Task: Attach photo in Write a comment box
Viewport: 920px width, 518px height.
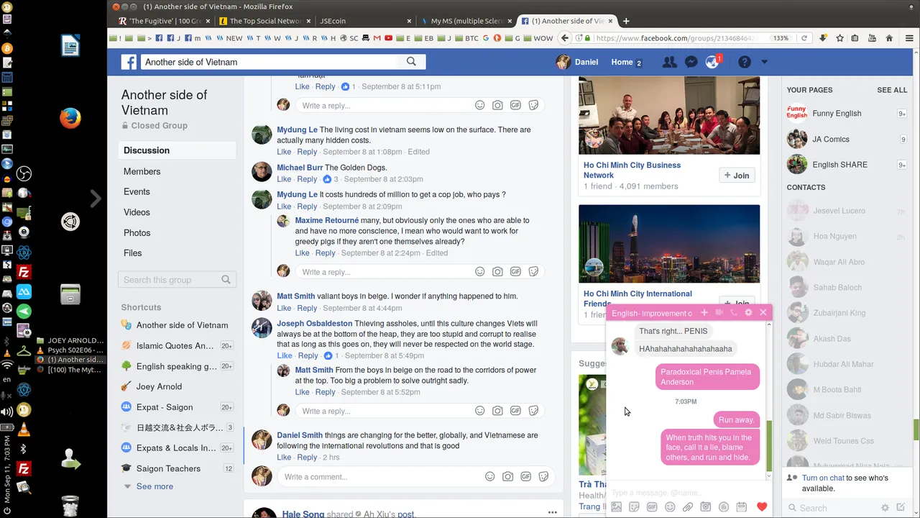Action: 507,476
